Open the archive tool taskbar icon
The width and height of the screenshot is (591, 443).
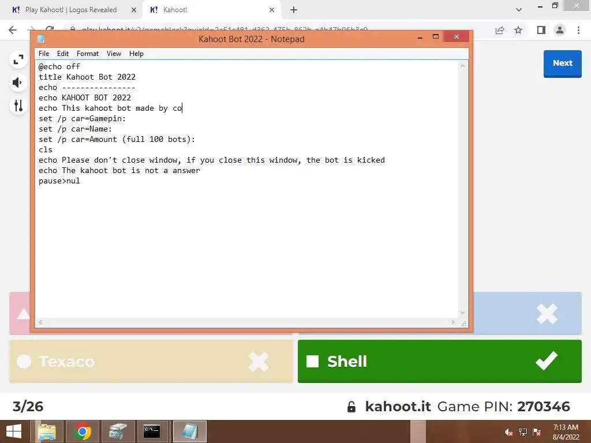(x=118, y=431)
